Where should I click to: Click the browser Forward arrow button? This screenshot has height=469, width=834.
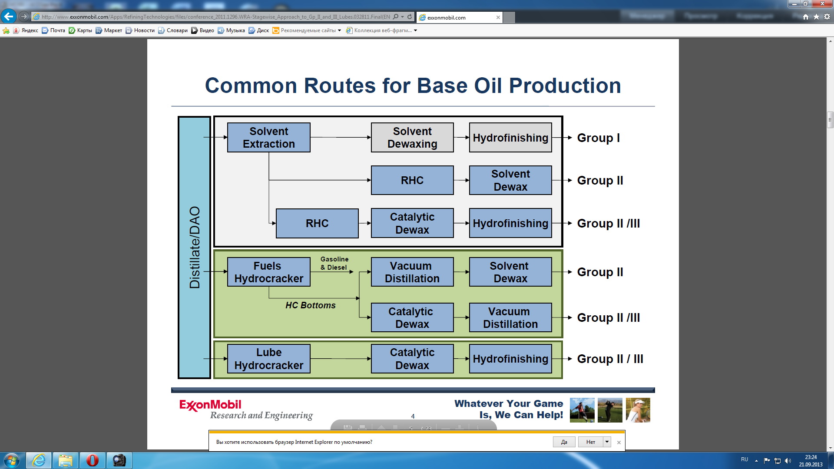[24, 17]
